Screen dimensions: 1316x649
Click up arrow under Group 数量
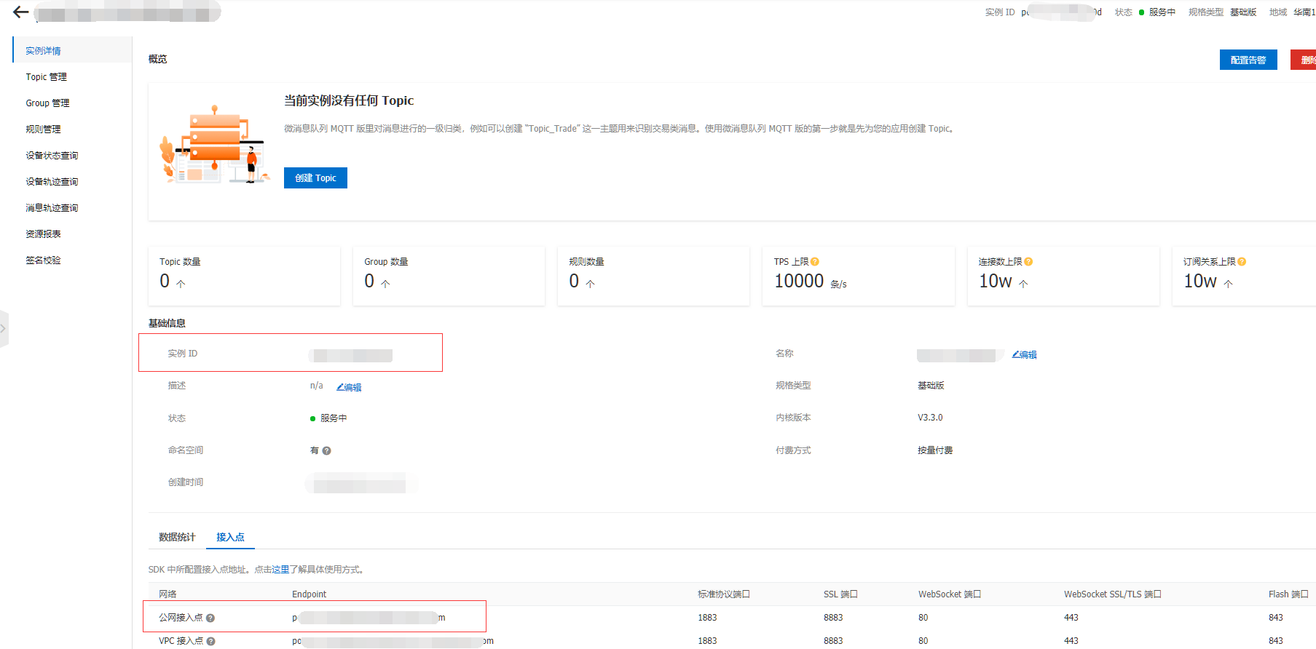click(385, 284)
